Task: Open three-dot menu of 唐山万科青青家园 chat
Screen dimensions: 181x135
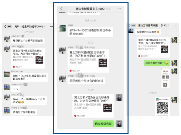Action: [175, 25]
